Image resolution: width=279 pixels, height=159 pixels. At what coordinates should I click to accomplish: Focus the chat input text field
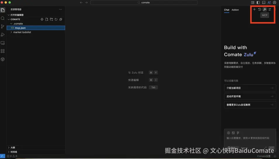click(250, 138)
